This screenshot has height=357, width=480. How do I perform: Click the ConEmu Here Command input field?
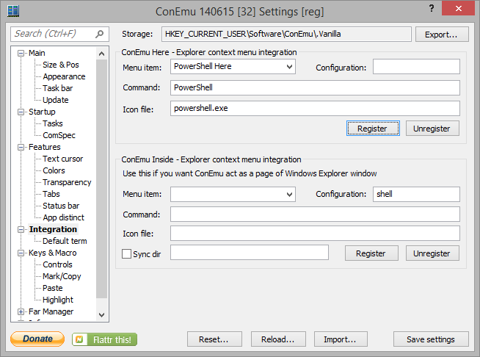(315, 87)
